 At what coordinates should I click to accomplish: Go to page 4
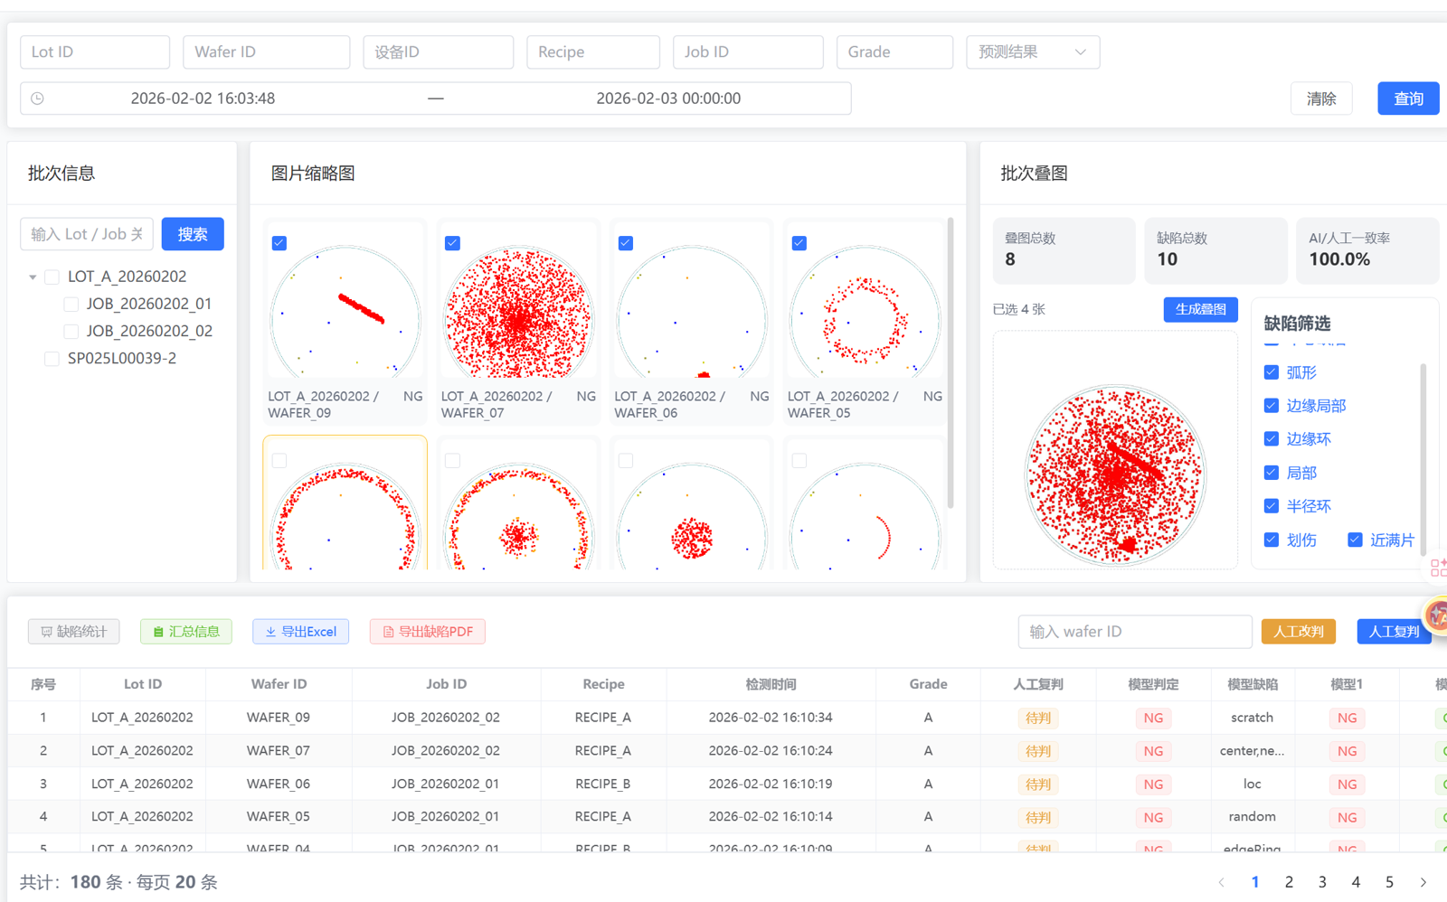click(x=1356, y=882)
